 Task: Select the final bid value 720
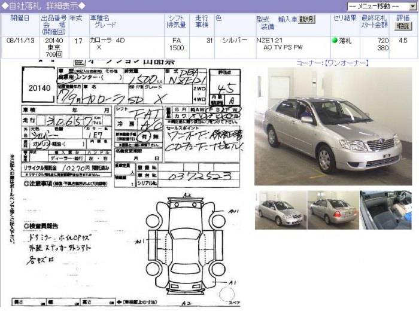[x=383, y=41]
